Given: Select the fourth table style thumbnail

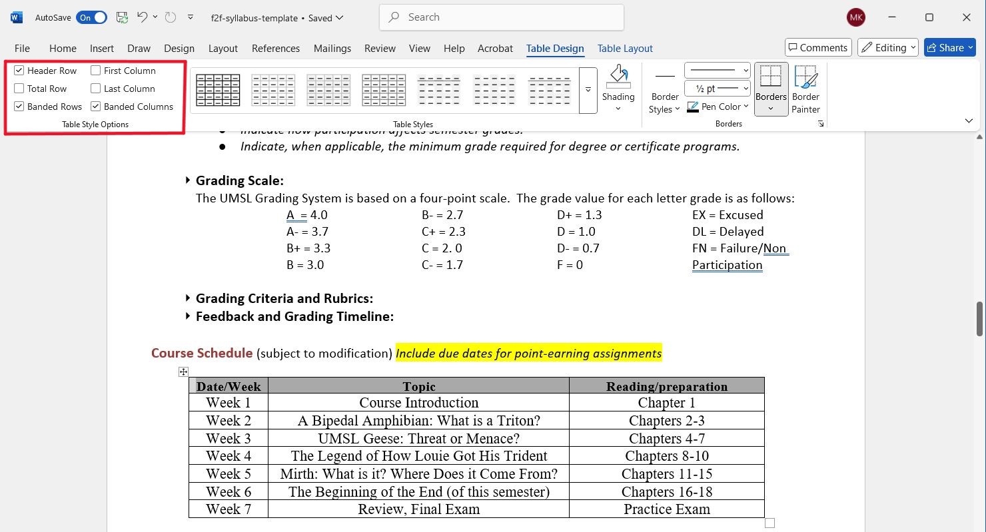Looking at the screenshot, I should coord(384,90).
